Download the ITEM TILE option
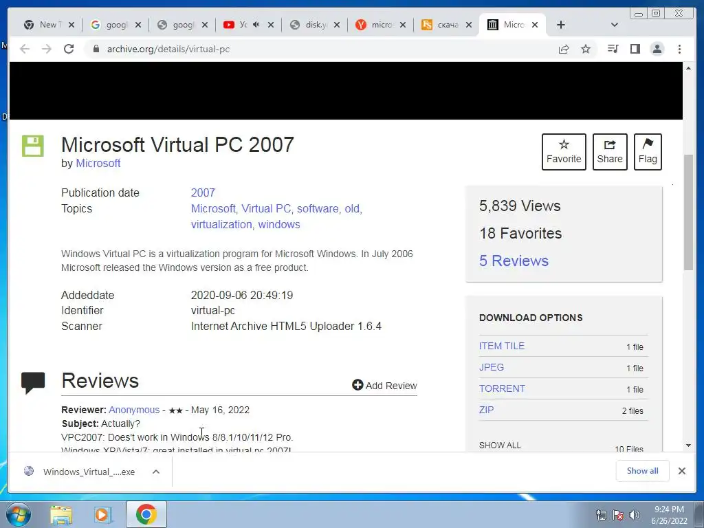This screenshot has height=528, width=704. [x=501, y=346]
